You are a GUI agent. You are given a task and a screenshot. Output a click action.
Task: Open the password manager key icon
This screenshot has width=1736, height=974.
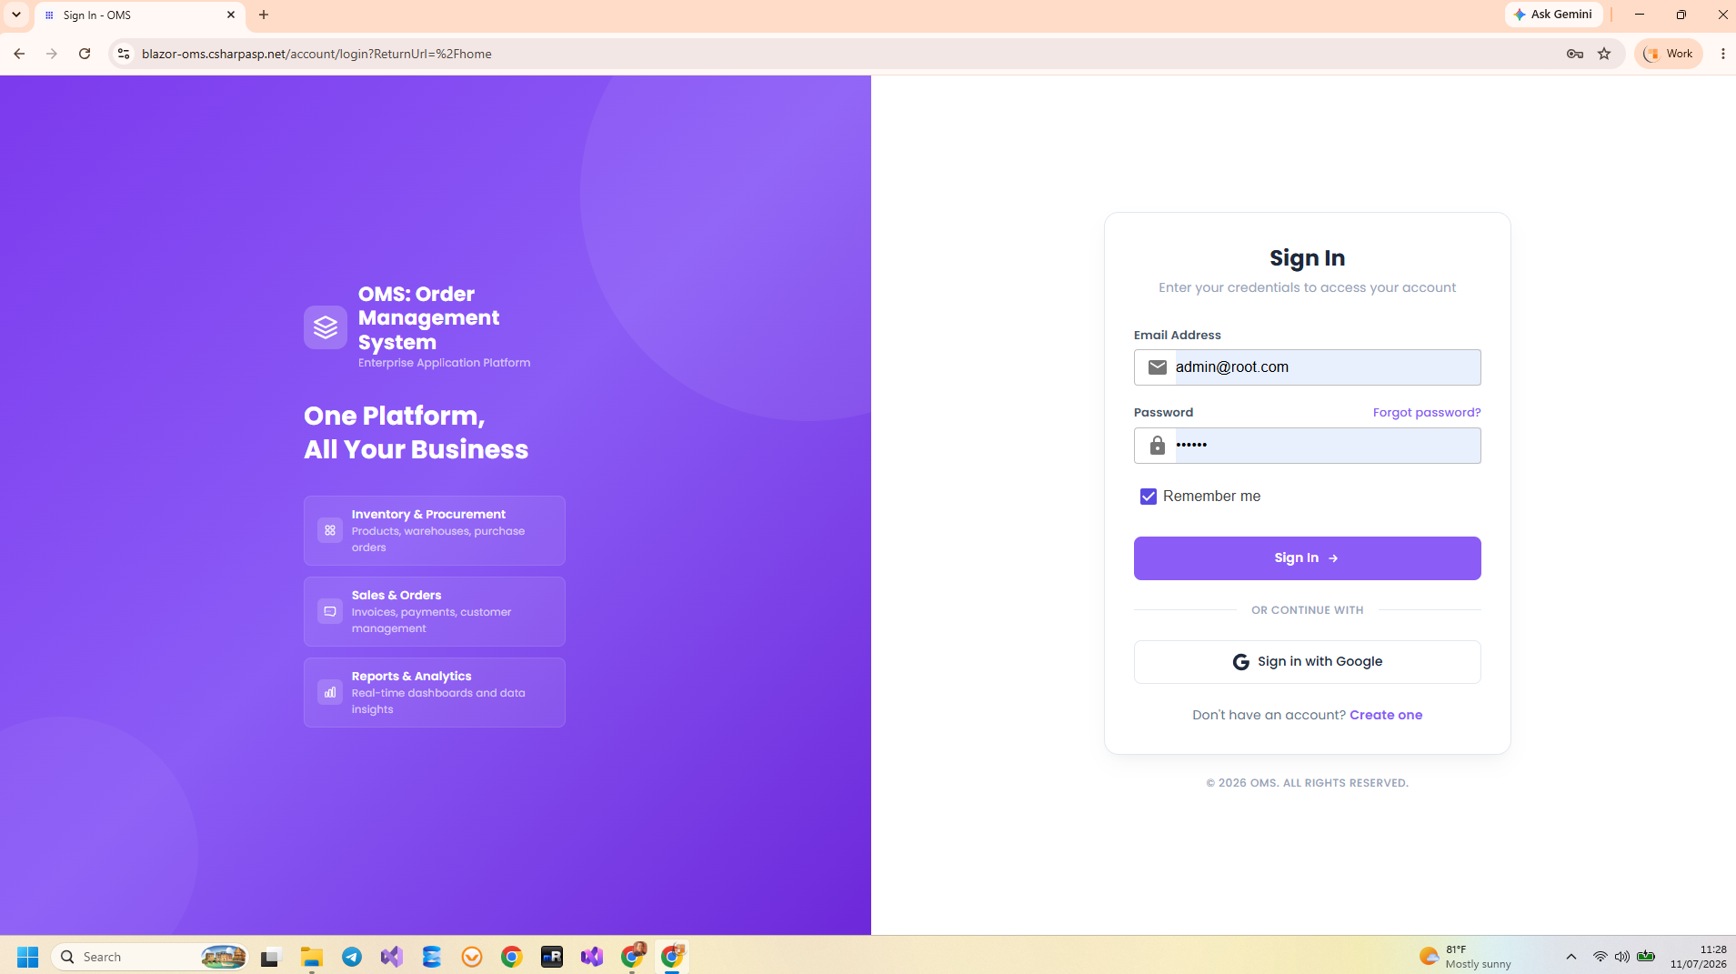pyautogui.click(x=1575, y=54)
